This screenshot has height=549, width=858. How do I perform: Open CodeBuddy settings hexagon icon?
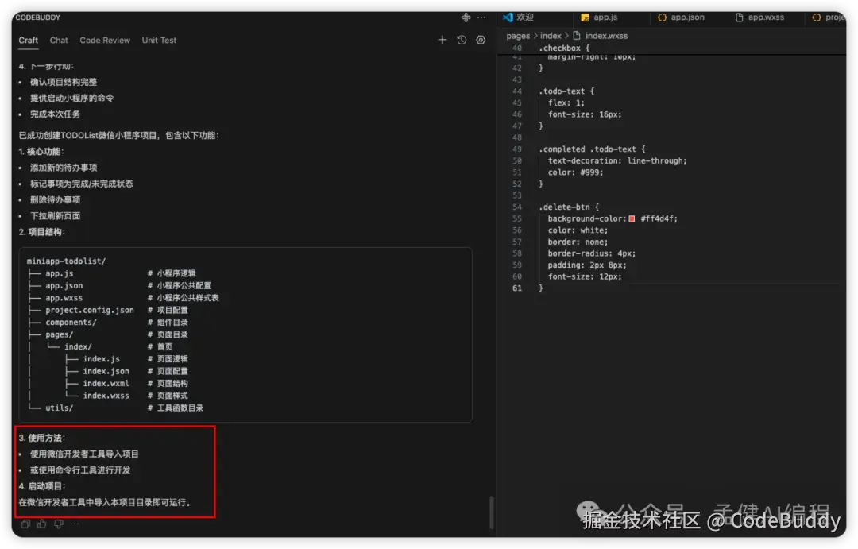[481, 40]
